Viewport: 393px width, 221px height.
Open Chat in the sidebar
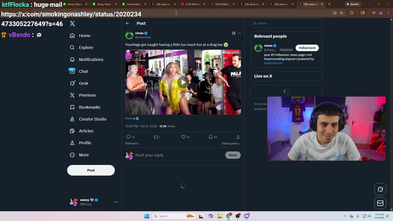(79, 71)
